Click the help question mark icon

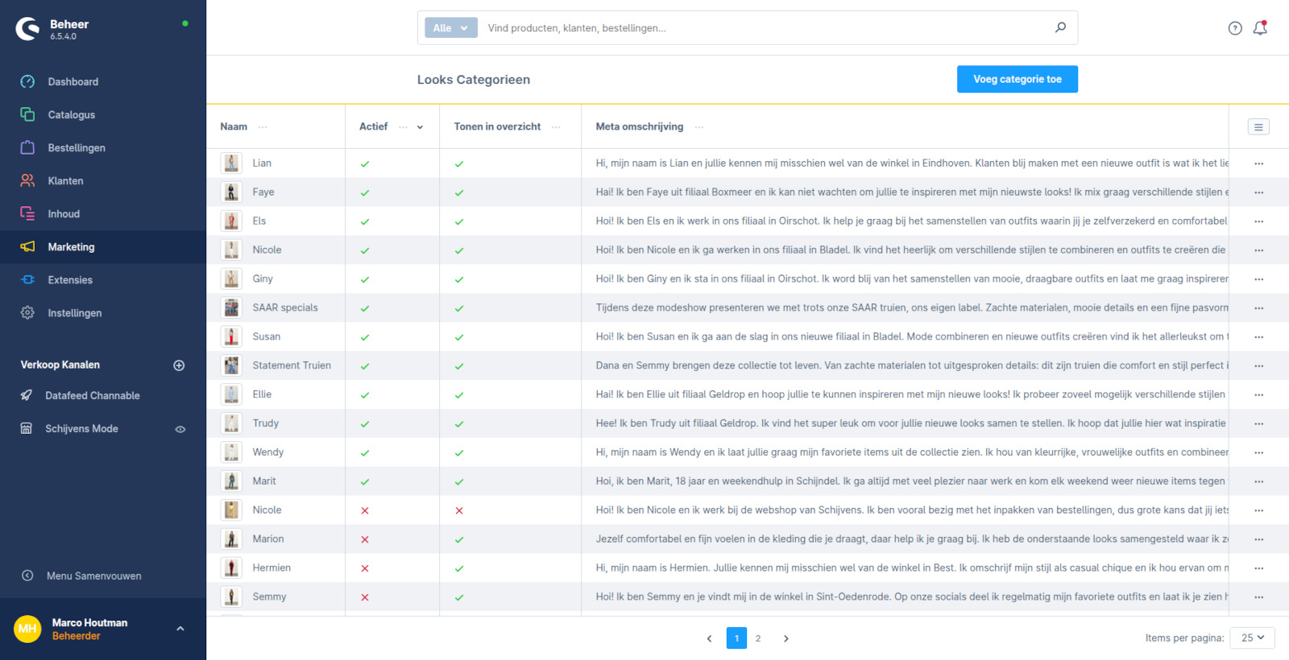[1235, 28]
